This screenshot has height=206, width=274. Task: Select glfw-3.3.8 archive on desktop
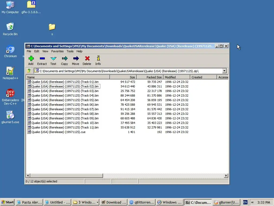[31, 7]
